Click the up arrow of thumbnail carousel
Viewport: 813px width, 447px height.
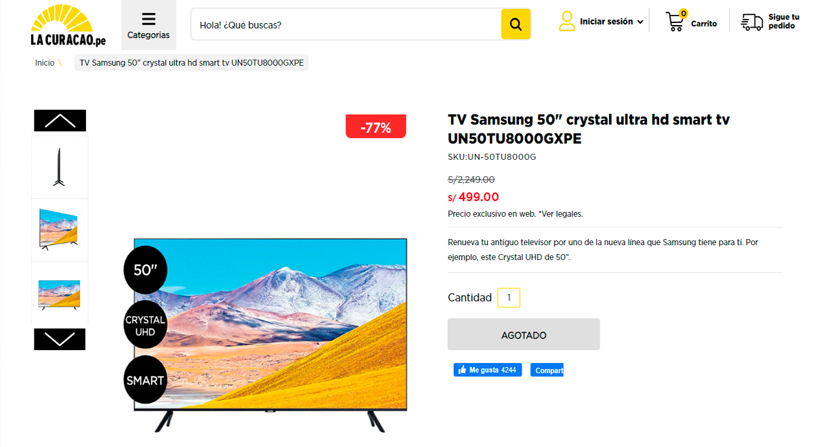(60, 121)
